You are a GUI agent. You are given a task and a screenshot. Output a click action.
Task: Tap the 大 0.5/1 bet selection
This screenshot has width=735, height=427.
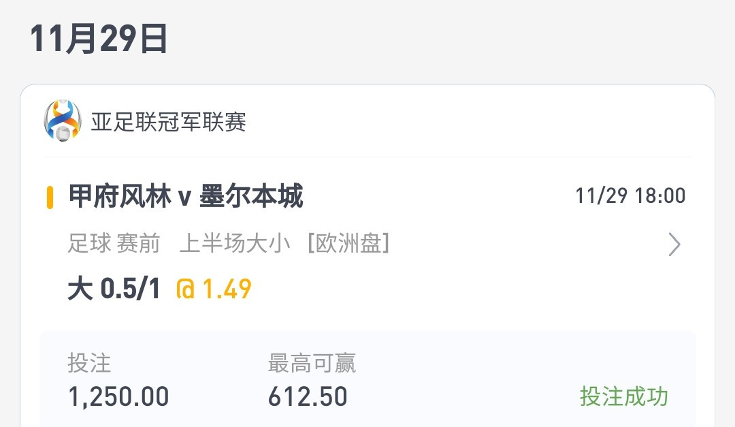pos(114,289)
